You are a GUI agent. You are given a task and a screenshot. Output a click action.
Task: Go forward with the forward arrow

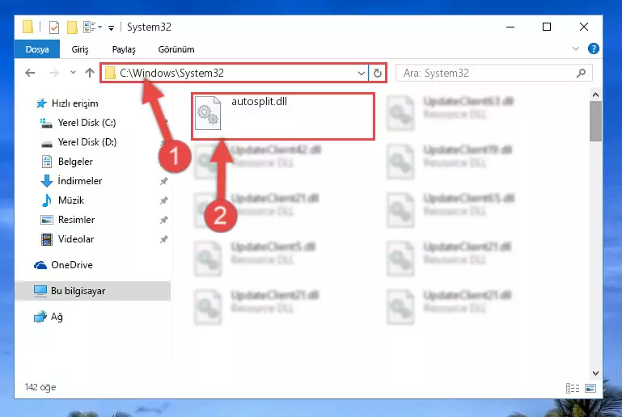pyautogui.click(x=53, y=73)
